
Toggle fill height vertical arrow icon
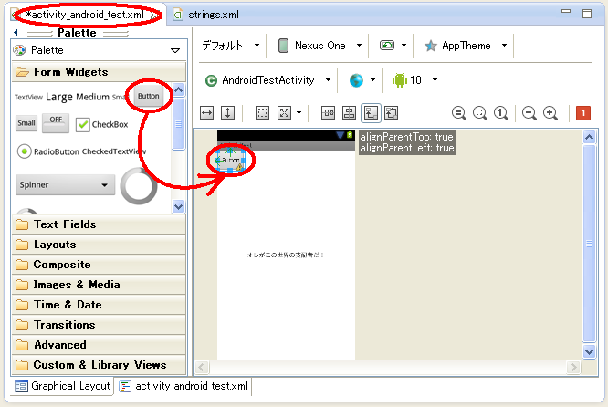(227, 113)
